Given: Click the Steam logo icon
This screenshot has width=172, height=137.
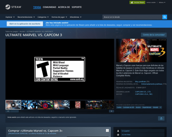Looking at the screenshot, I should click(8, 7).
